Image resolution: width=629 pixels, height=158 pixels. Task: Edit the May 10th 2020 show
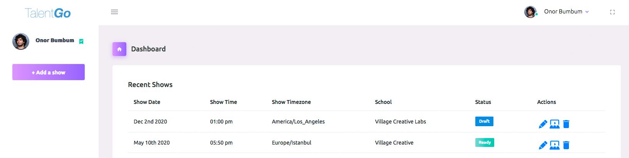coord(543,145)
